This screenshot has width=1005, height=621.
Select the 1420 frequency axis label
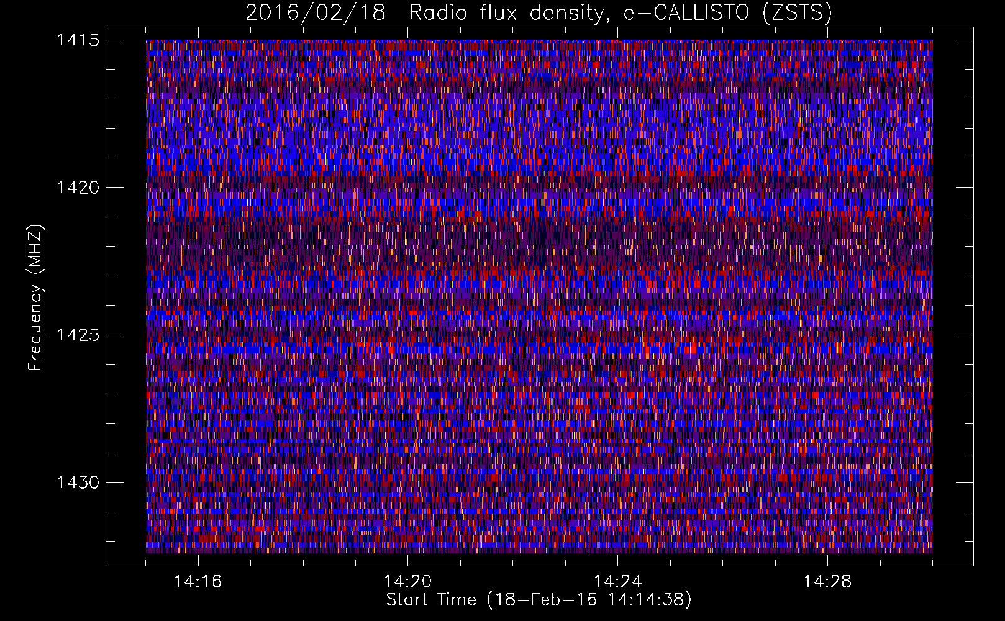[x=78, y=188]
